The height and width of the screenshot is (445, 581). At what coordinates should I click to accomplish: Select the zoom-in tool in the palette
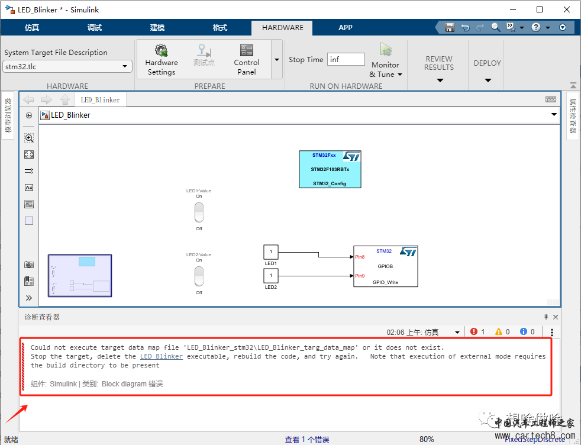point(29,138)
